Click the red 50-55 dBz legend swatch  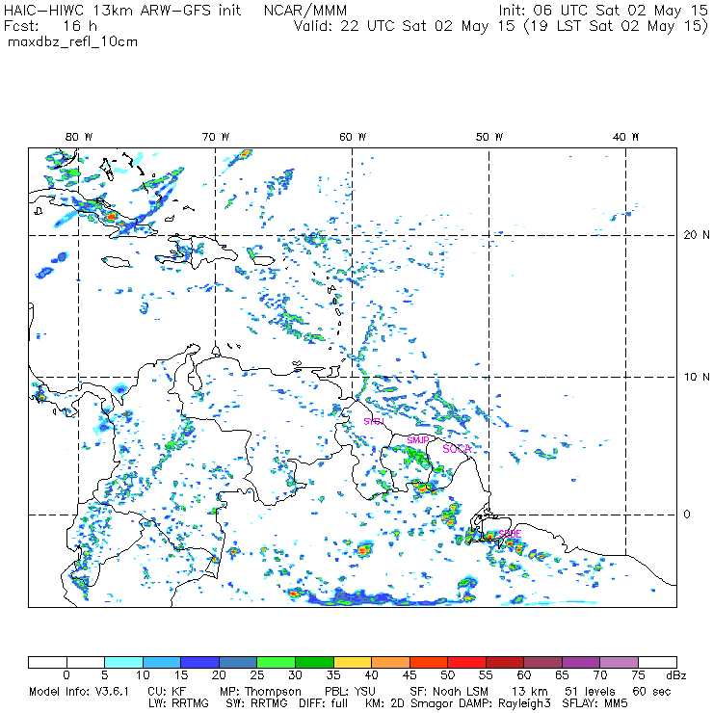click(x=467, y=662)
